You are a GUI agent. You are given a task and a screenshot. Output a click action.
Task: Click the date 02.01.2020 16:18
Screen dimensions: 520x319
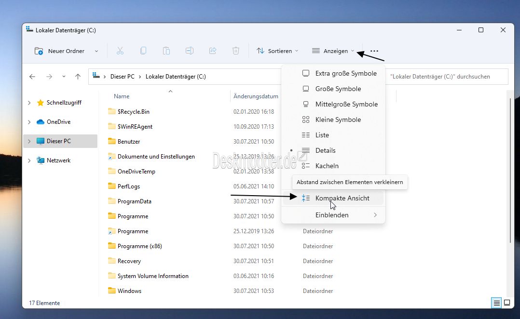[x=254, y=112]
